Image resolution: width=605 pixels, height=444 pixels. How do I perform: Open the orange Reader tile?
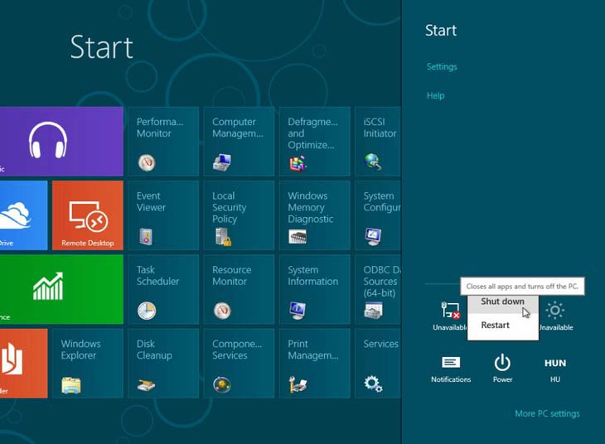pos(23,364)
